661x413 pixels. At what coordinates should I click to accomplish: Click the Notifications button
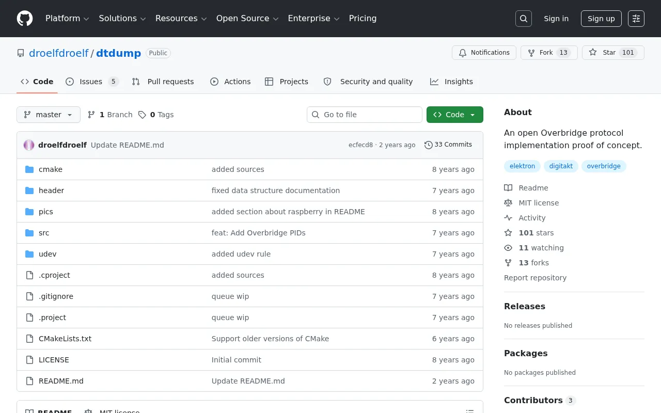[484, 53]
